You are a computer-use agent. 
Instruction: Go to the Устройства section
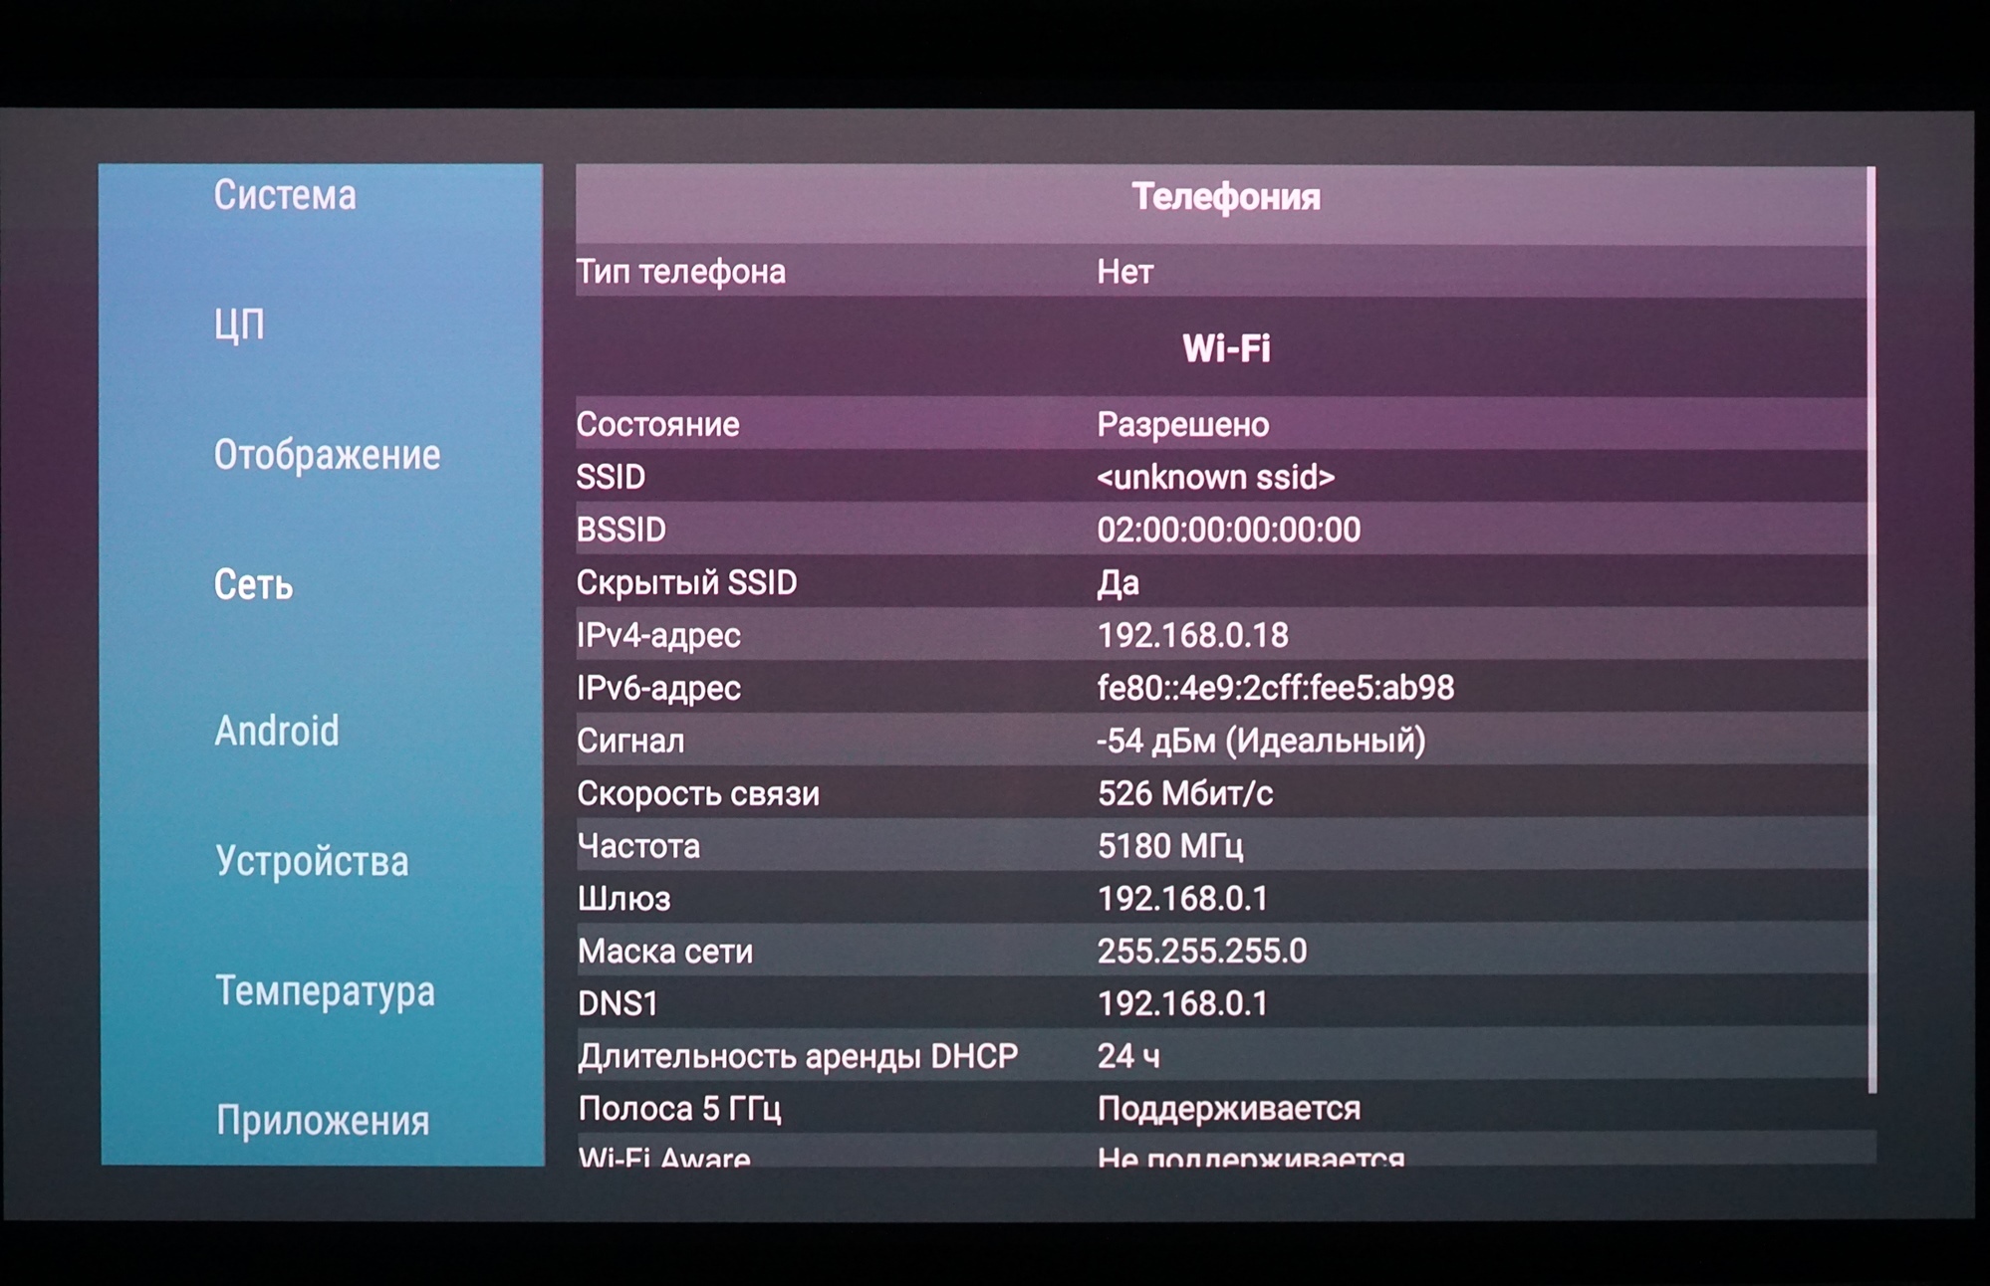pyautogui.click(x=312, y=862)
